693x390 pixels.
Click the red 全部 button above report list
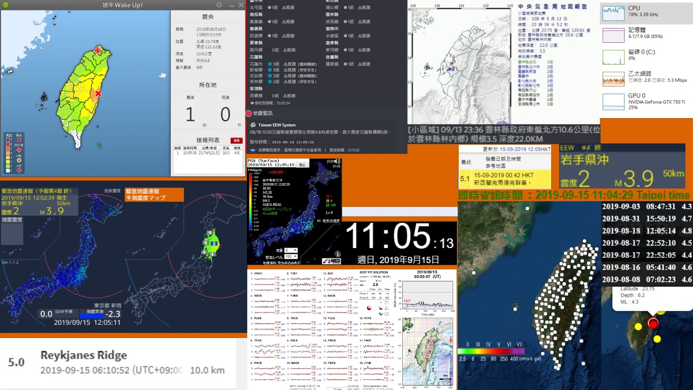tap(236, 140)
